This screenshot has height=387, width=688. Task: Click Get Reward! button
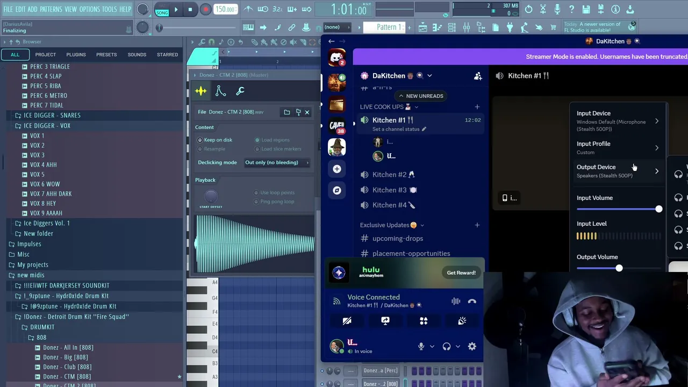[x=461, y=273]
